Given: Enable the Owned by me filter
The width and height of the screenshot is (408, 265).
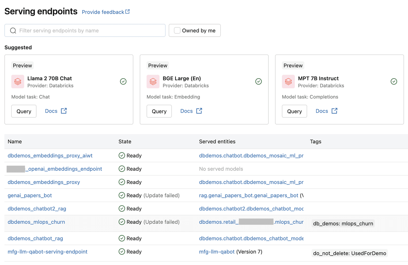Looking at the screenshot, I should pyautogui.click(x=177, y=30).
